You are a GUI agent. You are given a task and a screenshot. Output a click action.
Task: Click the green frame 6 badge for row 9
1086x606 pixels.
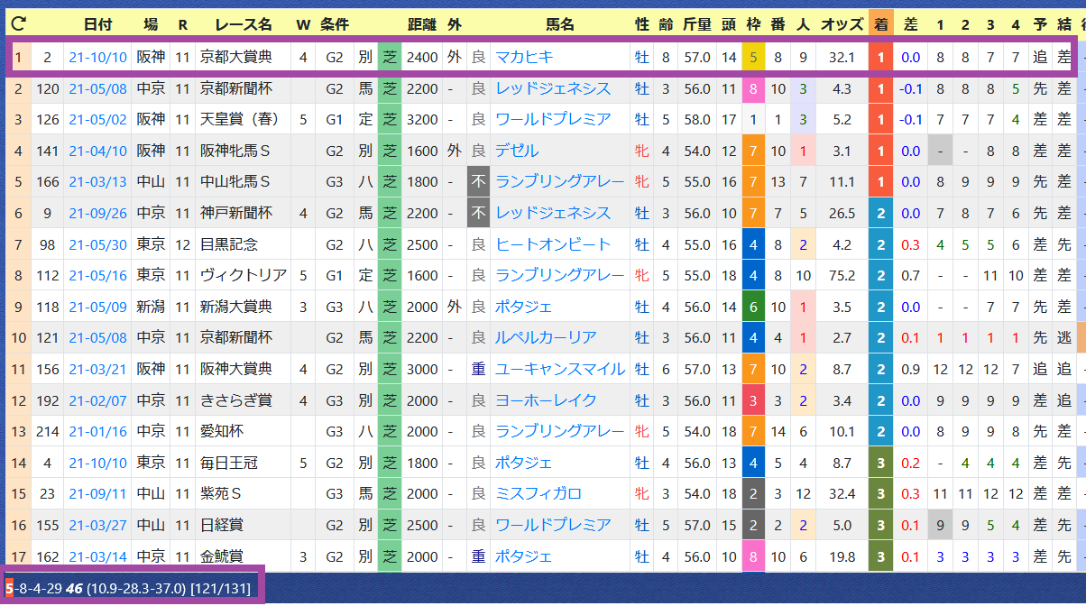753,307
